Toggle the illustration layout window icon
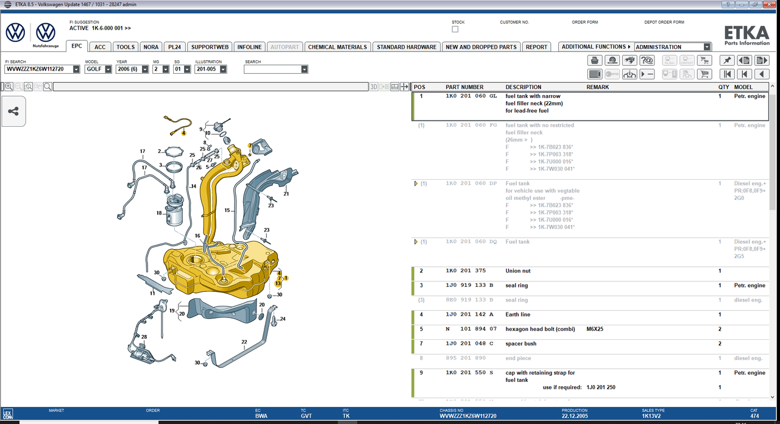Screen dimensions: 780x424 pos(395,87)
